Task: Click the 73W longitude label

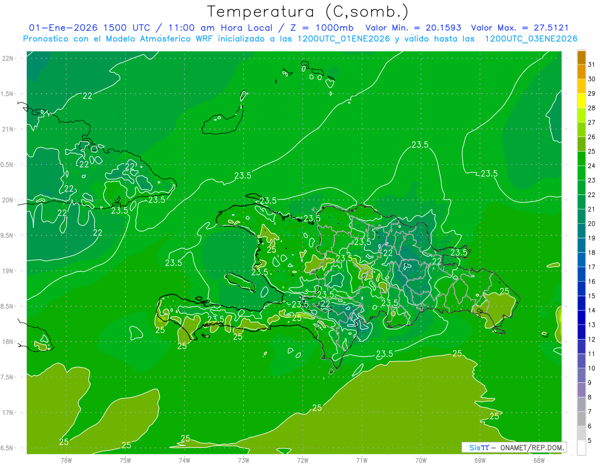Action: [244, 460]
